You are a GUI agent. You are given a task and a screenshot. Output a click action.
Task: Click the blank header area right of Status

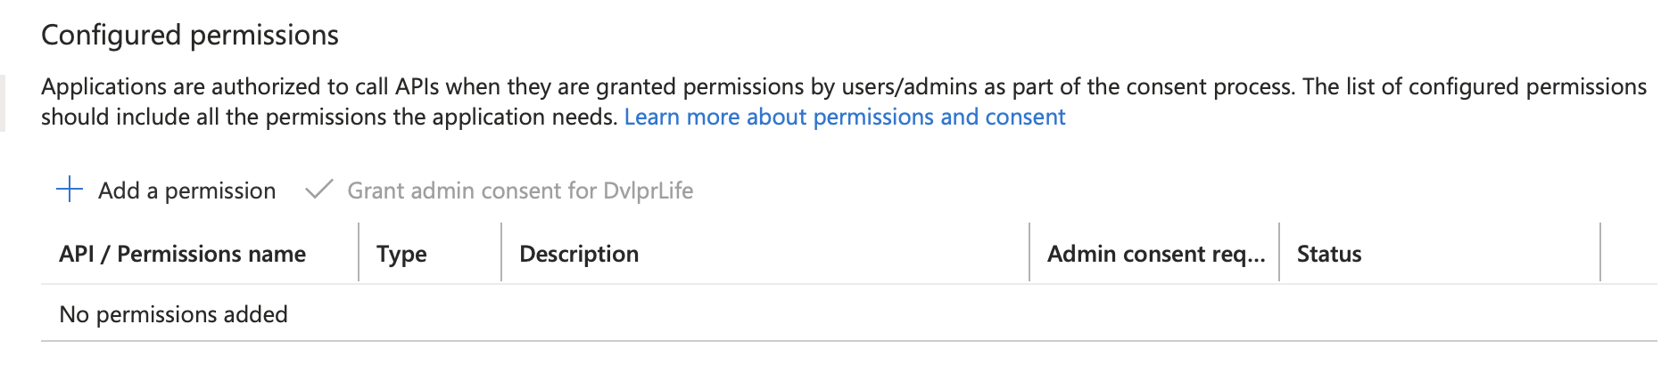coord(1629,254)
